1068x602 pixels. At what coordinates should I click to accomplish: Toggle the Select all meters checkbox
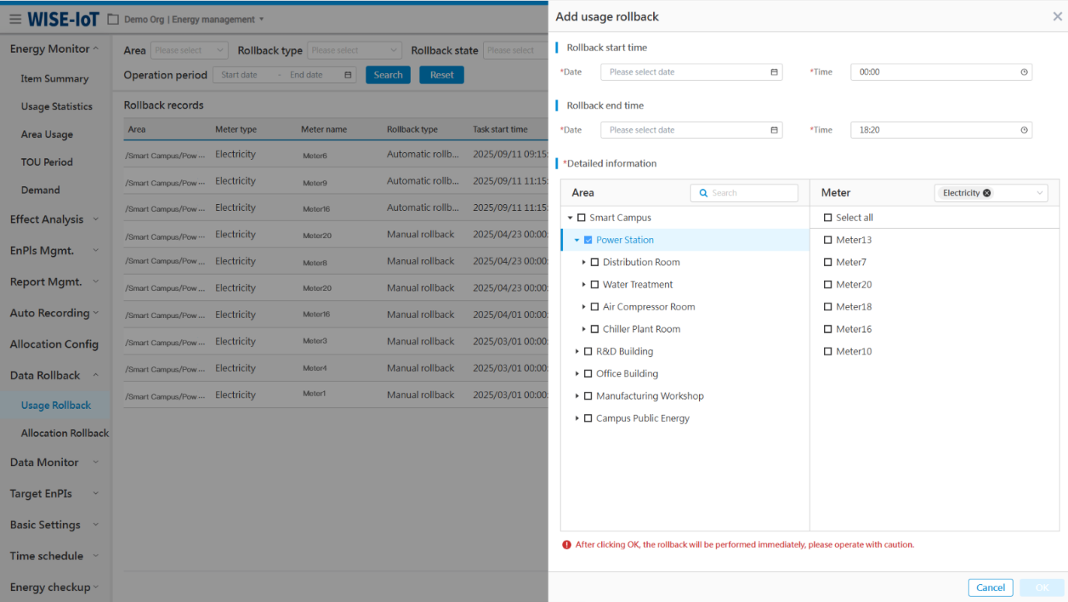[828, 218]
